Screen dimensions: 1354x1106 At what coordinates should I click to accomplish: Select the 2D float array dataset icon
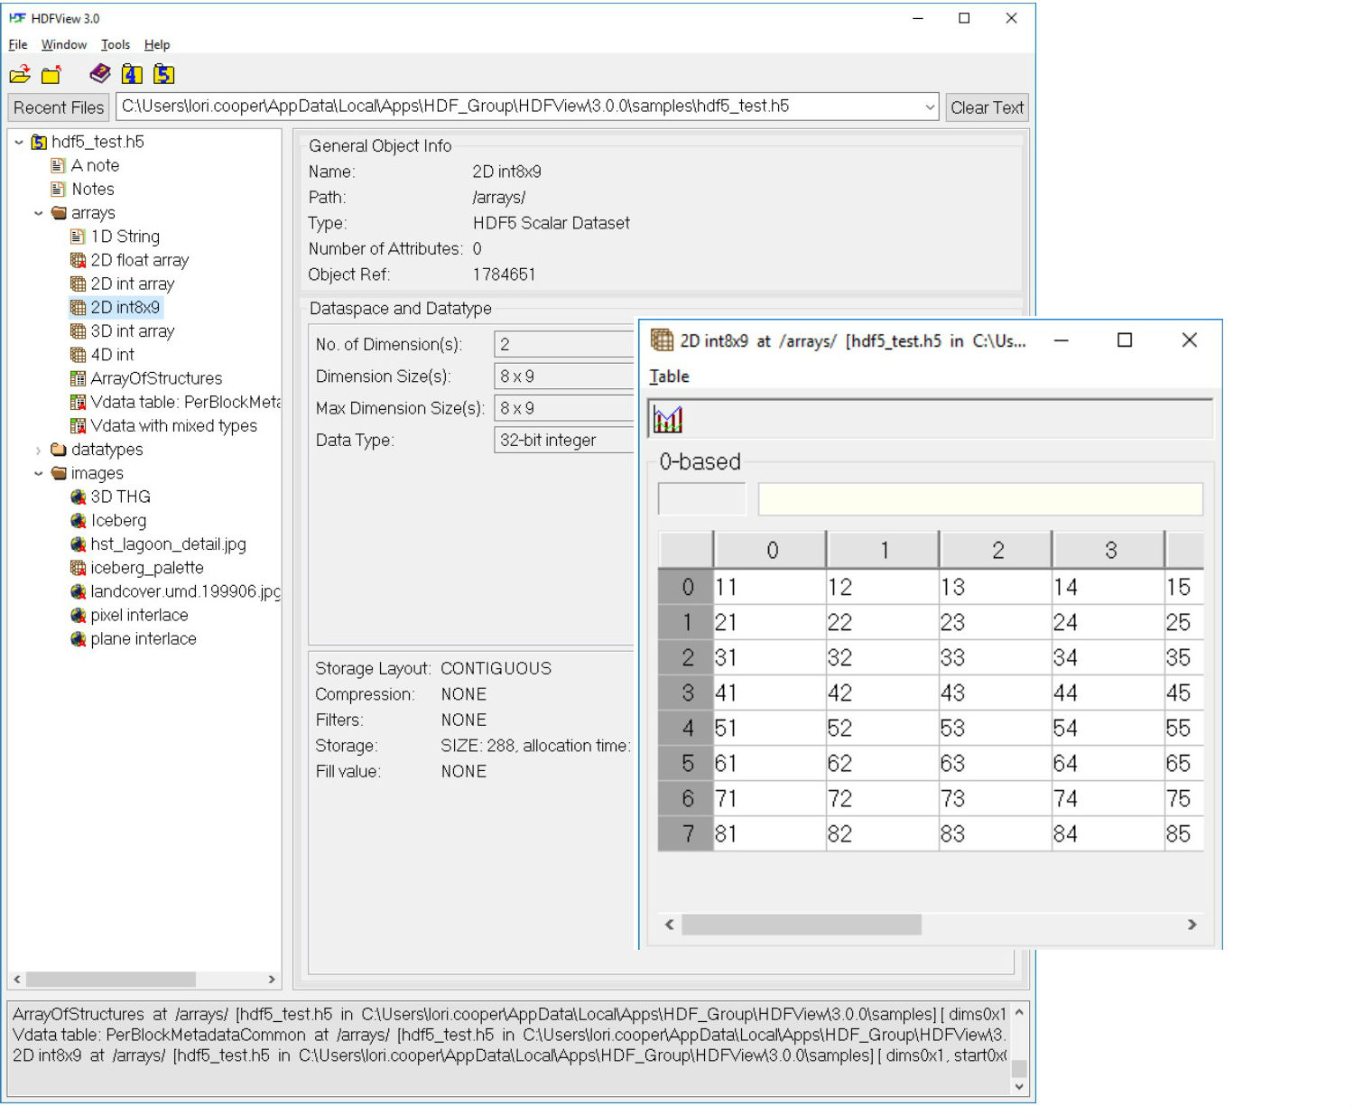[x=78, y=260]
